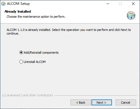This screenshot has height=109, width=140.
Task: Click the "Choose the maintenance option" subtitle
Action: pyautogui.click(x=36, y=17)
